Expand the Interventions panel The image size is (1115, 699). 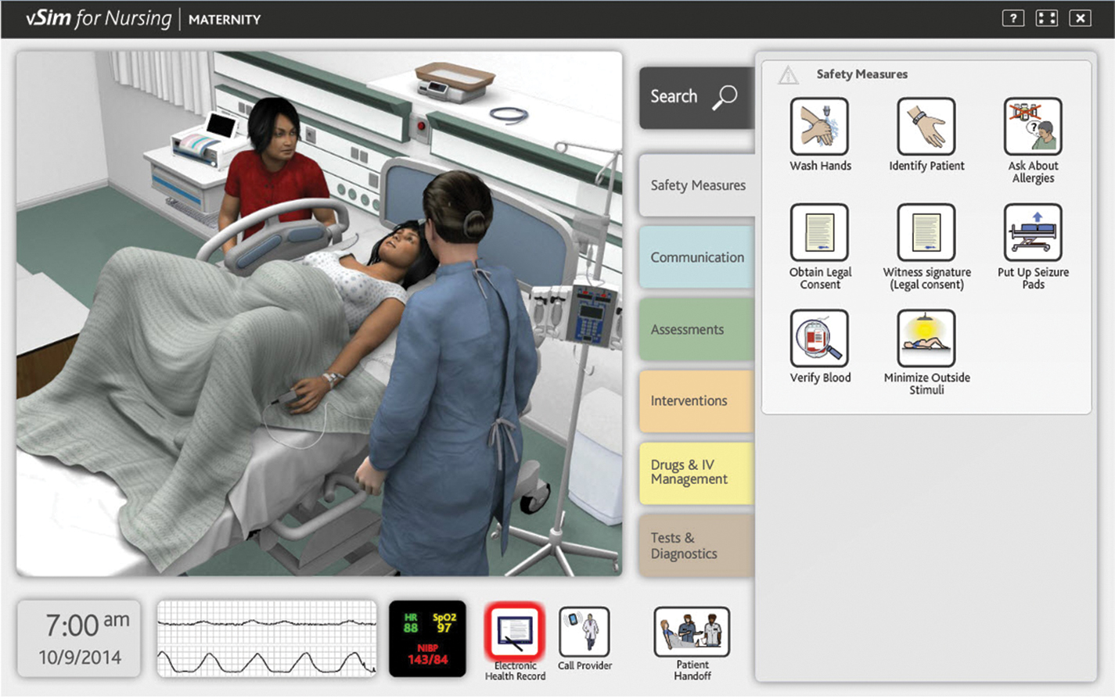pos(697,400)
